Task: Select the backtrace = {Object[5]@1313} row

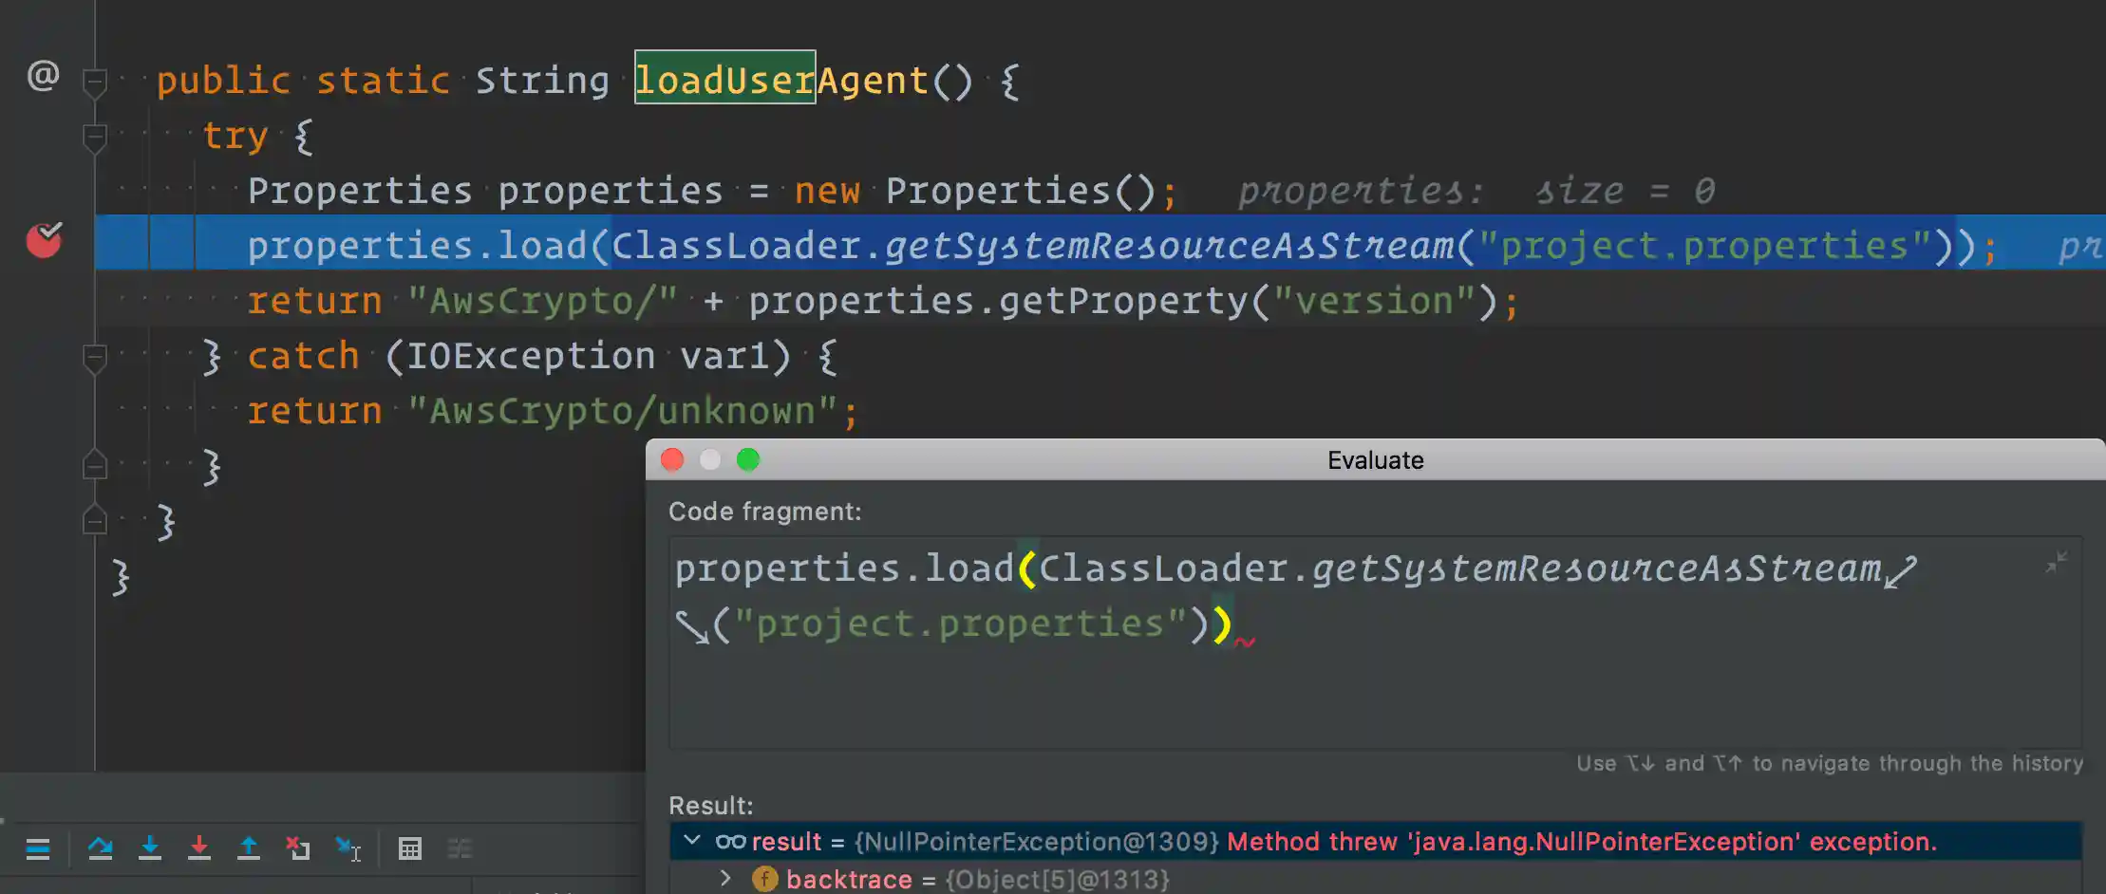Action: pos(1375,879)
